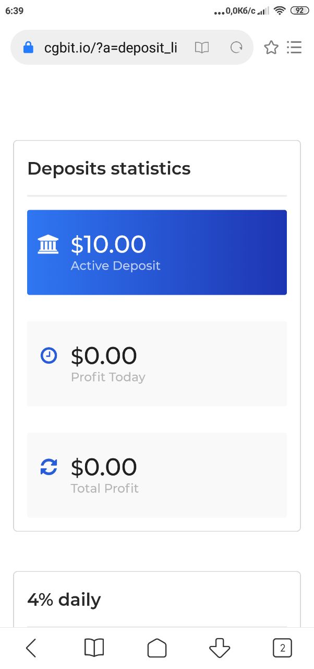
Task: Open the 4% daily plan section
Action: [x=64, y=599]
